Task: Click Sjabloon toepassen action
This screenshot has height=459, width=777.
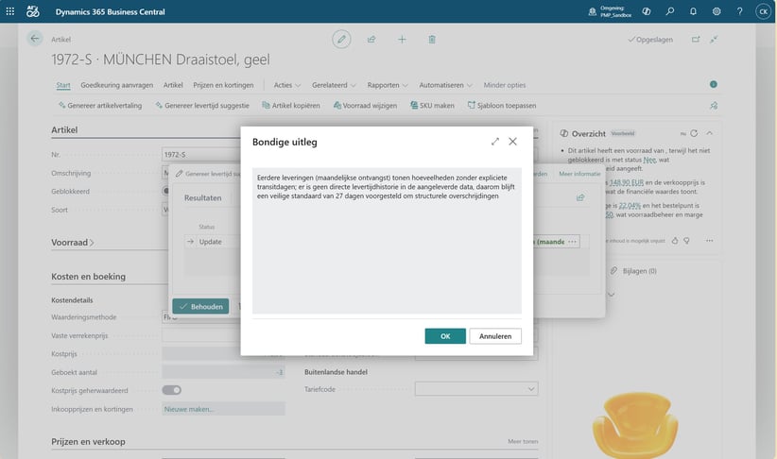Action: tap(502, 106)
